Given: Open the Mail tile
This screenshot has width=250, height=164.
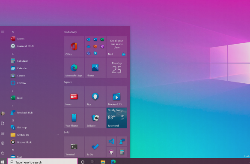Looking at the screenshot, I should [x=117, y=46].
